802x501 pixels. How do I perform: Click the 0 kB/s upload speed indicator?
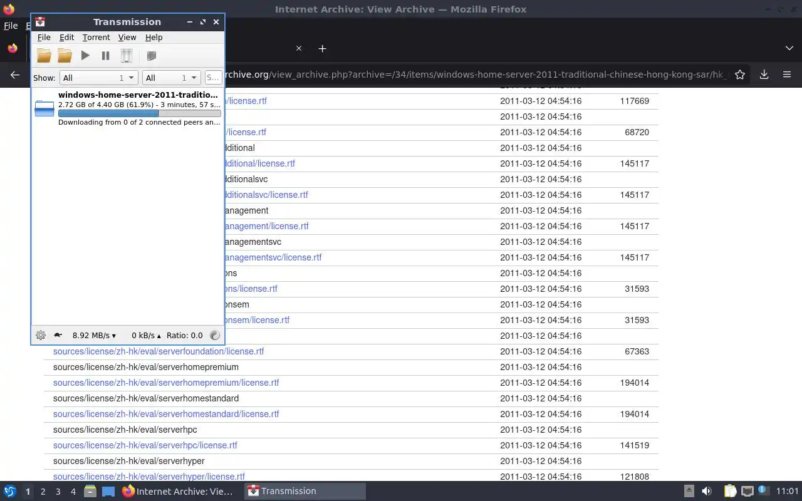146,336
